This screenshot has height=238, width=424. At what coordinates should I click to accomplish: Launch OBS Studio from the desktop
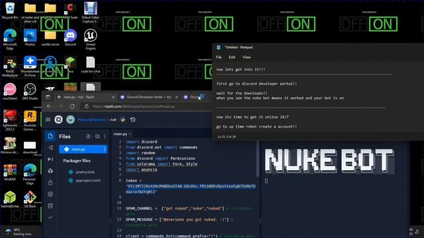[x=30, y=92]
